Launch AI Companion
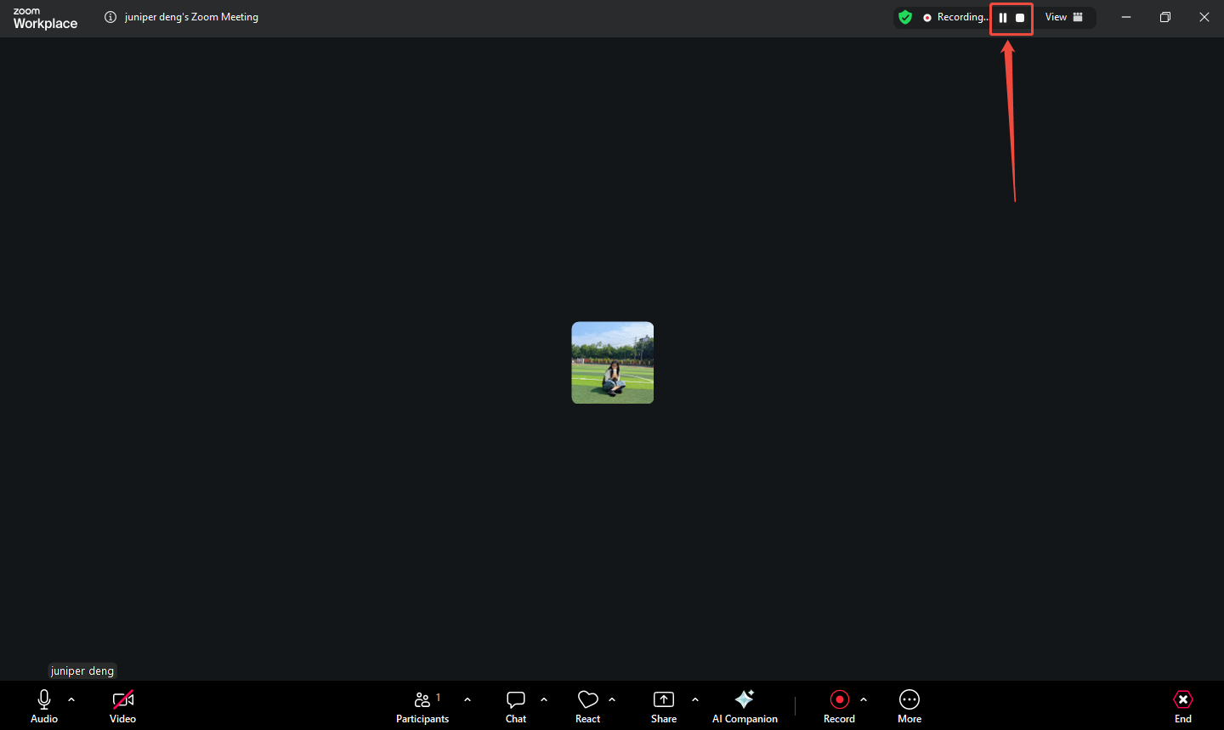1224x730 pixels. (x=744, y=705)
